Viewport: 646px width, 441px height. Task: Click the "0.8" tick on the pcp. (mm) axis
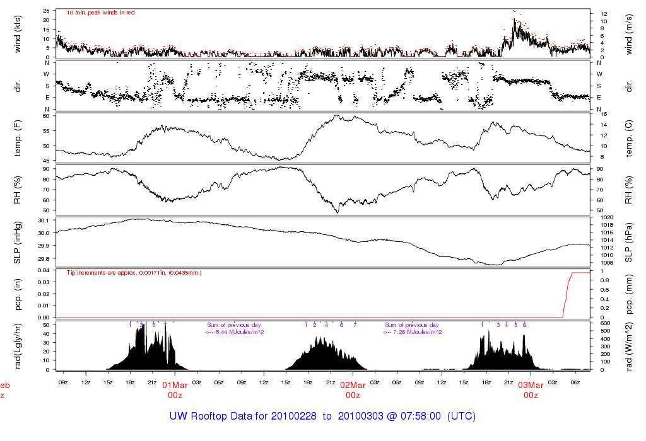604,280
